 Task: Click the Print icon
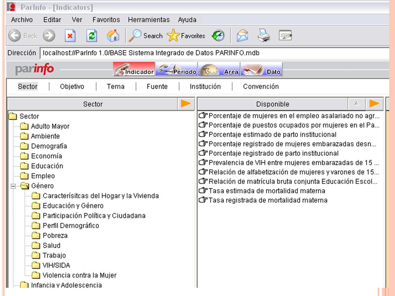point(264,35)
